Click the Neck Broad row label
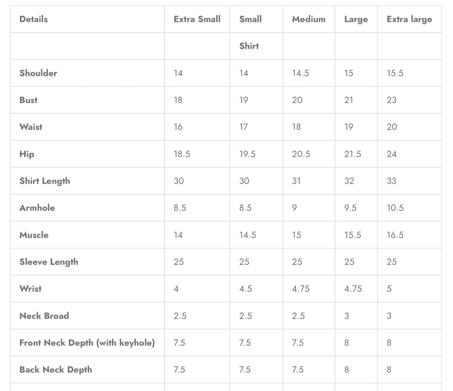 44,316
